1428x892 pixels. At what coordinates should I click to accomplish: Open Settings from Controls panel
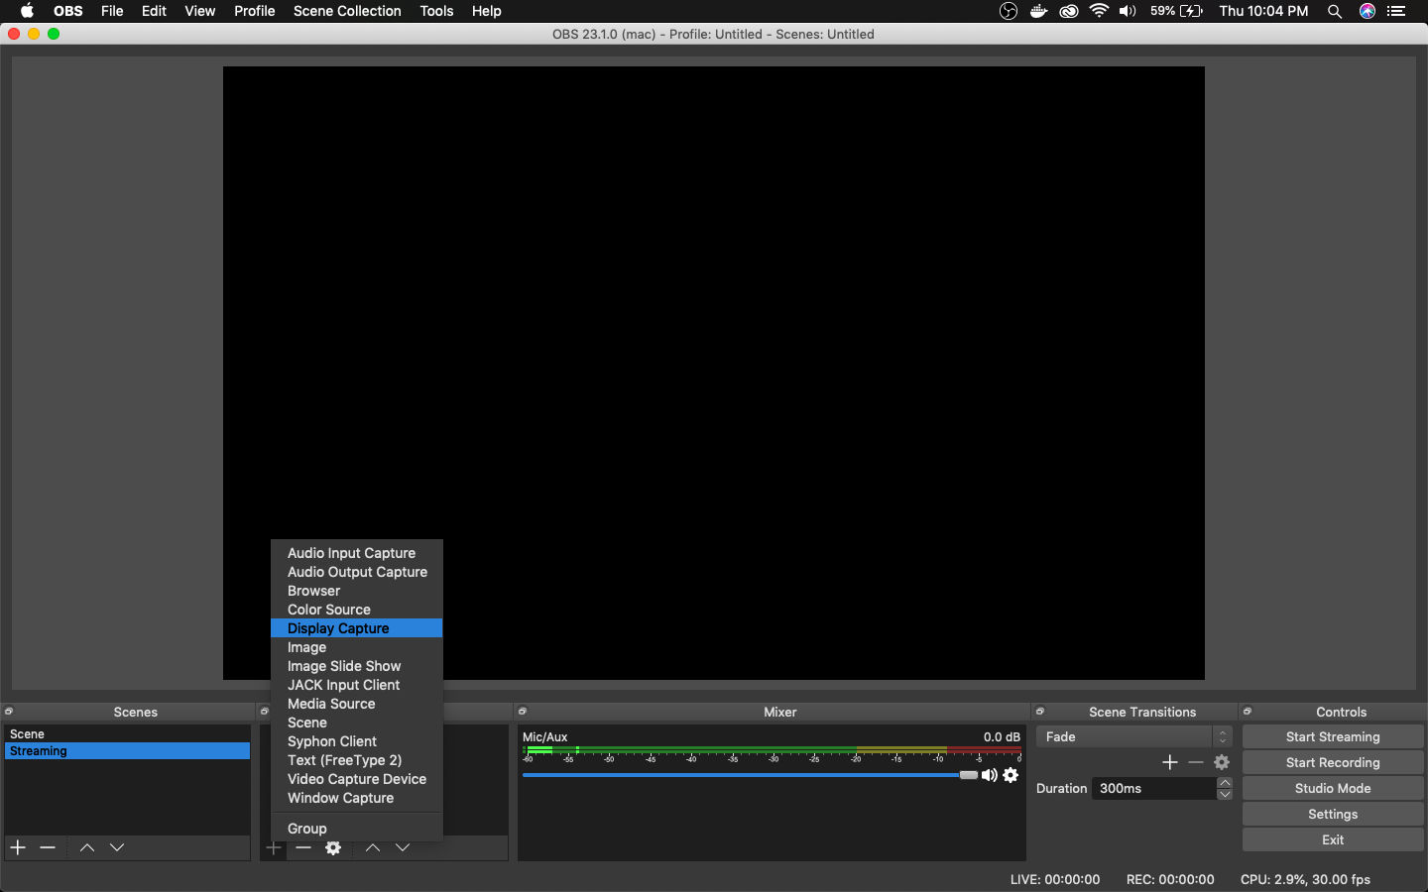tap(1333, 814)
